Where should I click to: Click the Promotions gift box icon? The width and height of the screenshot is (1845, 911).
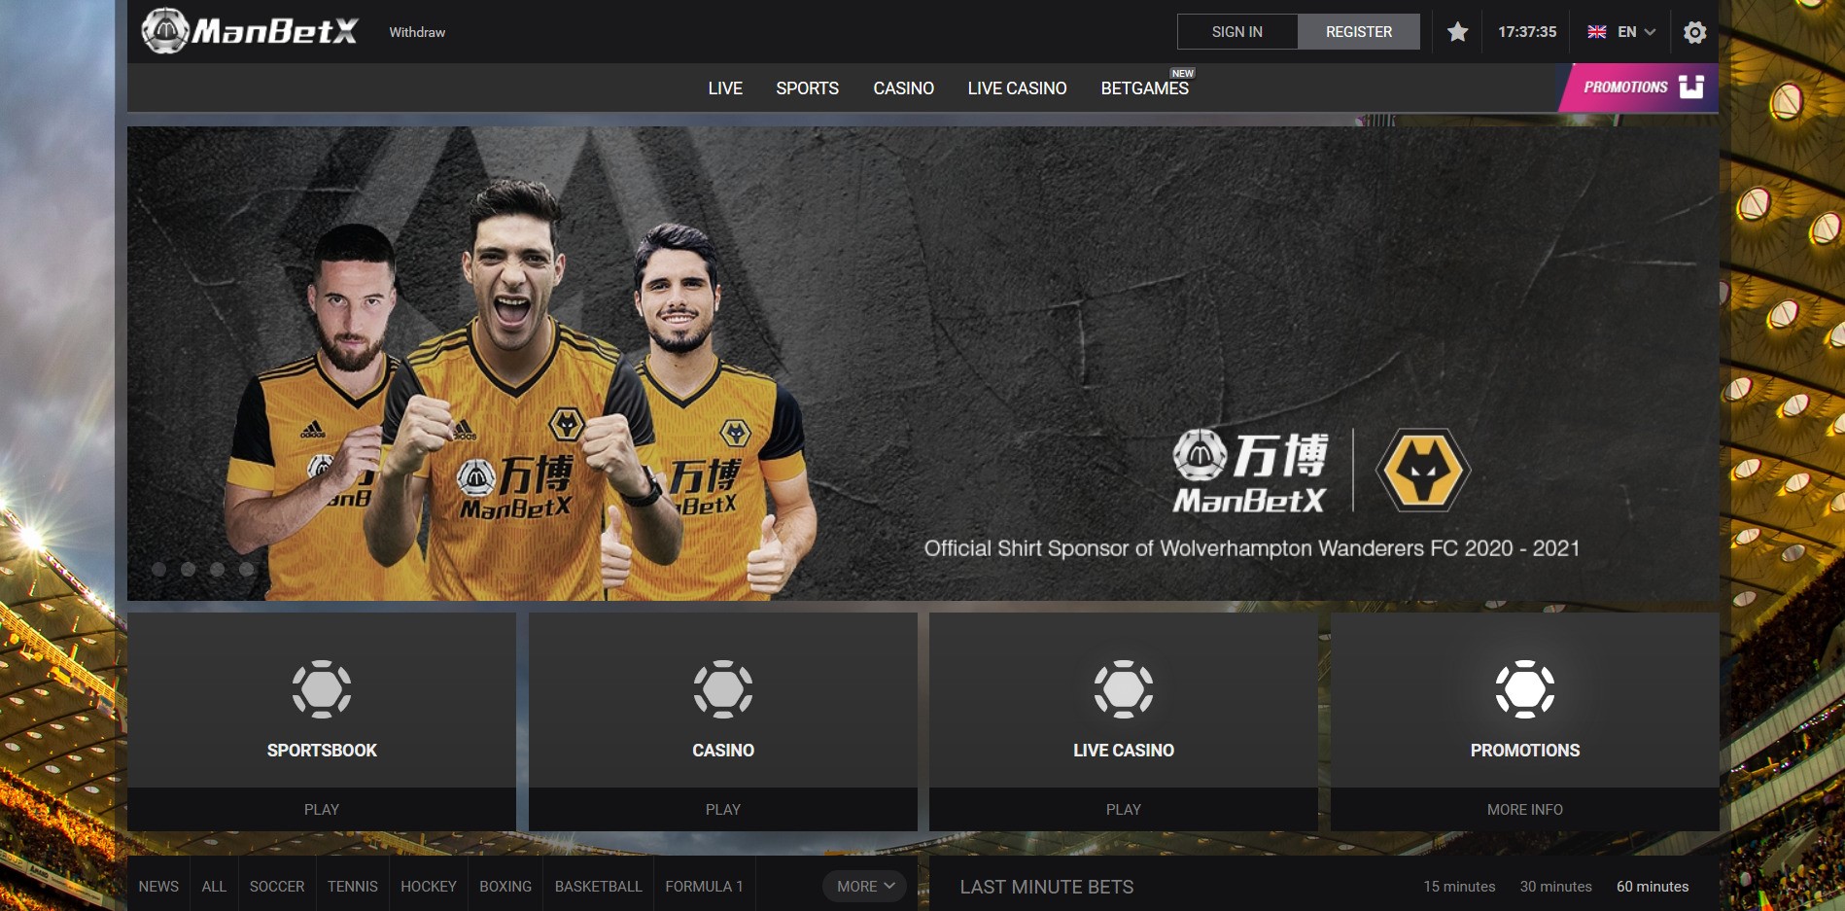point(1691,87)
